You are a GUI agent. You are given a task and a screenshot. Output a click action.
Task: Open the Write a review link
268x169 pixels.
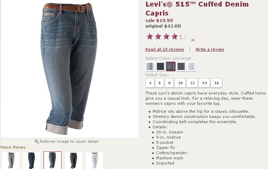point(210,49)
